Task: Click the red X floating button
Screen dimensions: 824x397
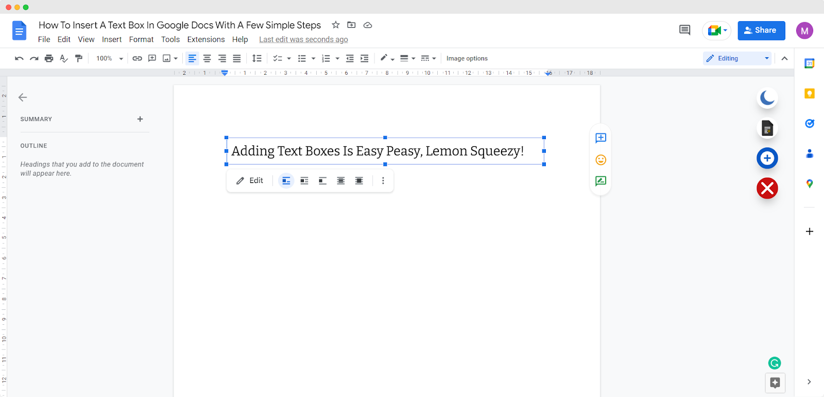Action: point(767,188)
